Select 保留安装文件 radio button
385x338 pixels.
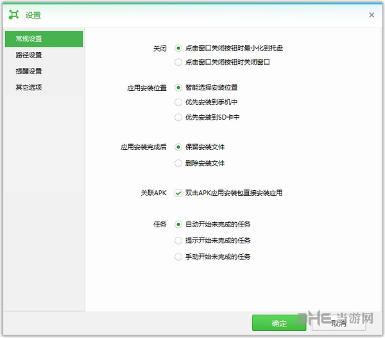pos(178,147)
